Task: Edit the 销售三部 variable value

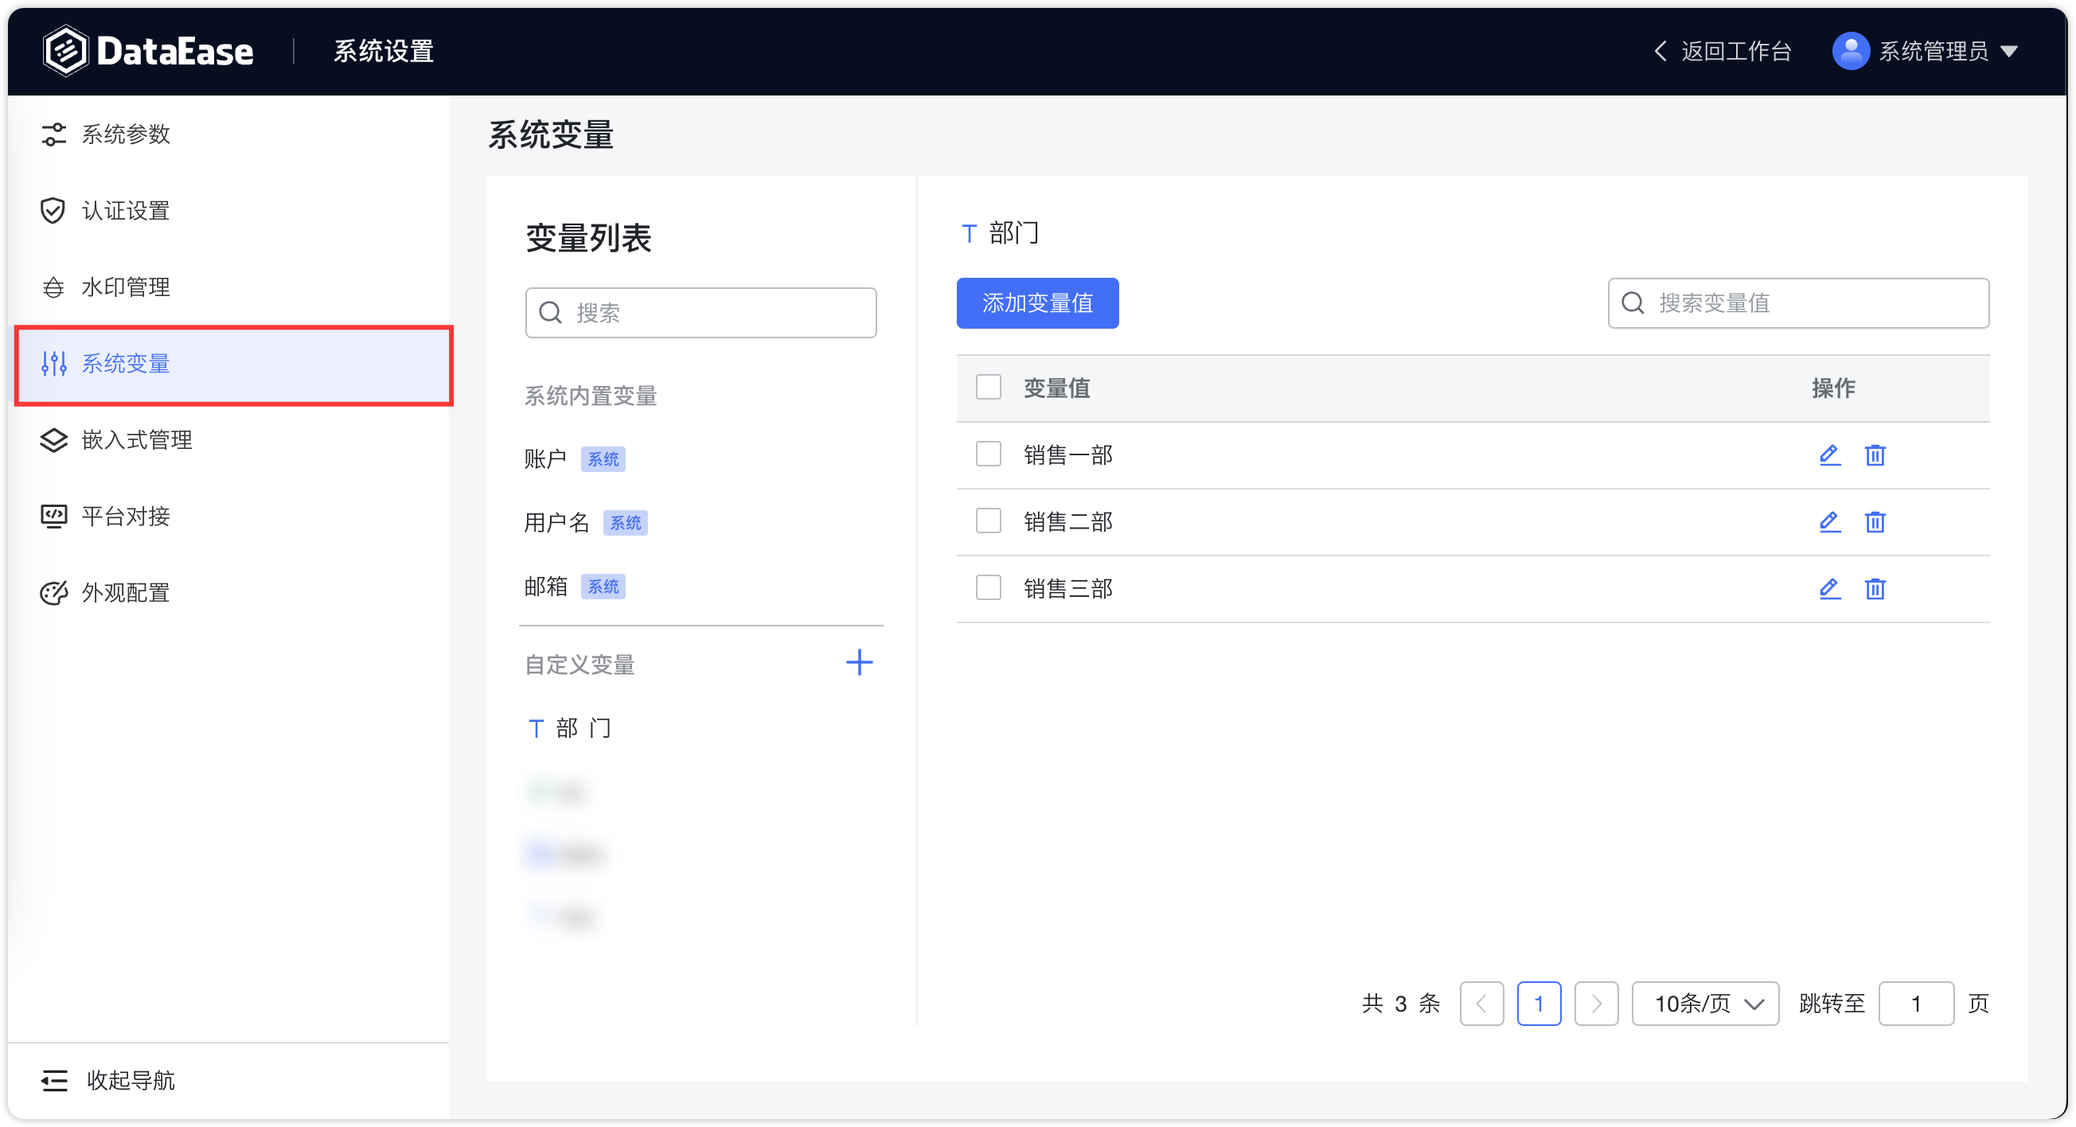Action: [x=1829, y=589]
